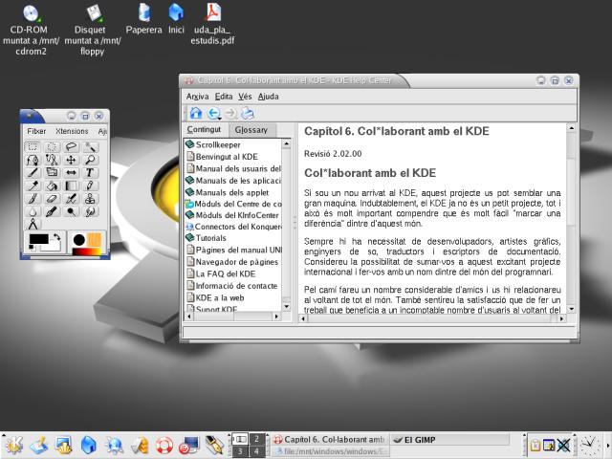
Task: Select the Eraser tool
Action: tap(52, 199)
